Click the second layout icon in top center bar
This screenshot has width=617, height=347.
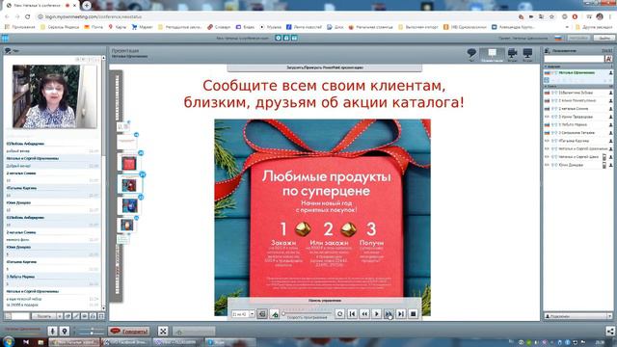[286, 38]
